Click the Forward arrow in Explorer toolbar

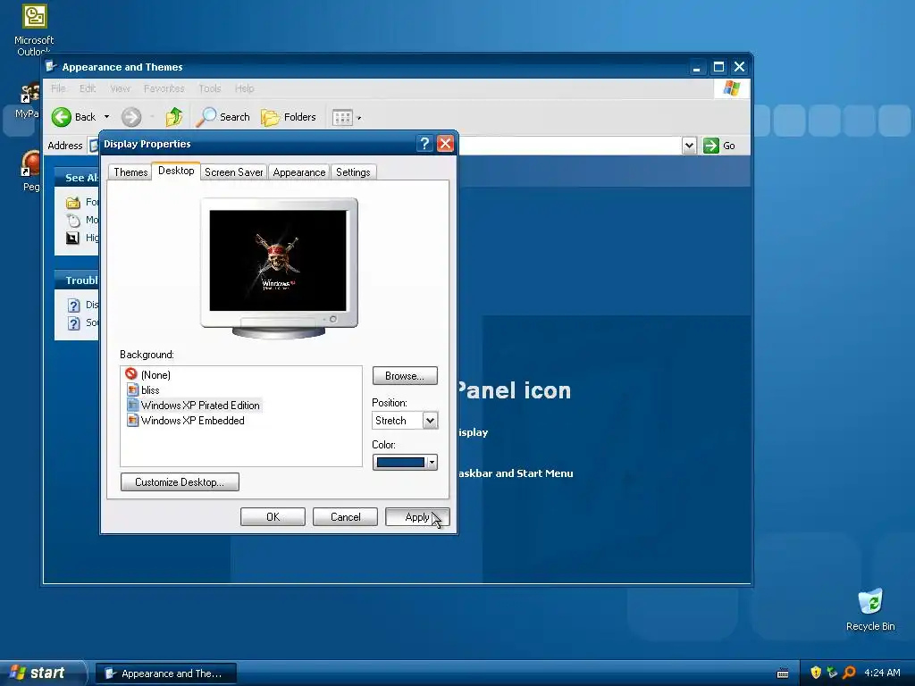click(131, 117)
